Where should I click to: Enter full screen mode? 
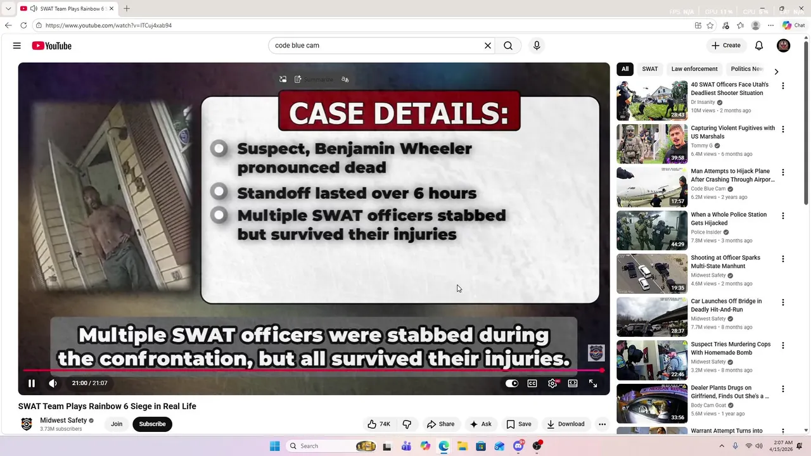pyautogui.click(x=593, y=383)
